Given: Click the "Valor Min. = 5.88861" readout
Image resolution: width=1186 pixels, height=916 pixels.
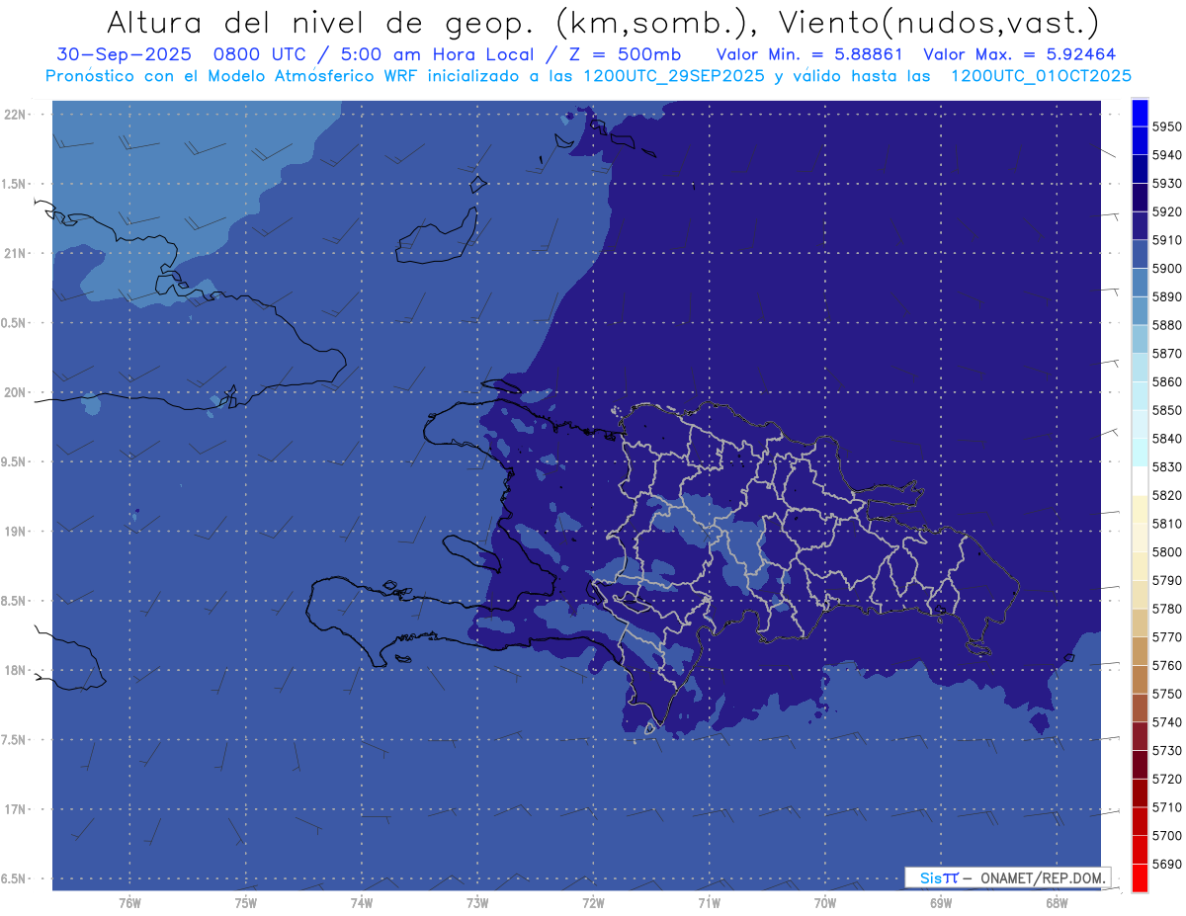Looking at the screenshot, I should pyautogui.click(x=809, y=54).
